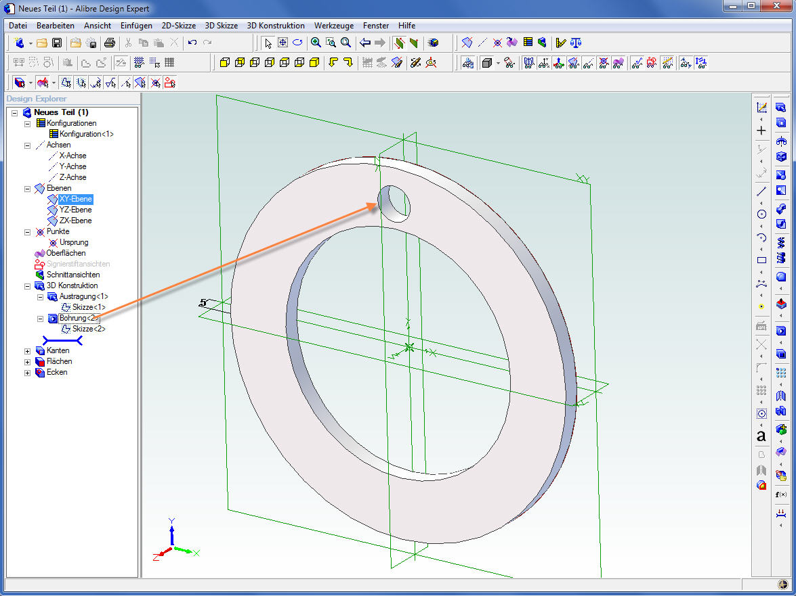Select Z-Achse in the tree

[72, 177]
